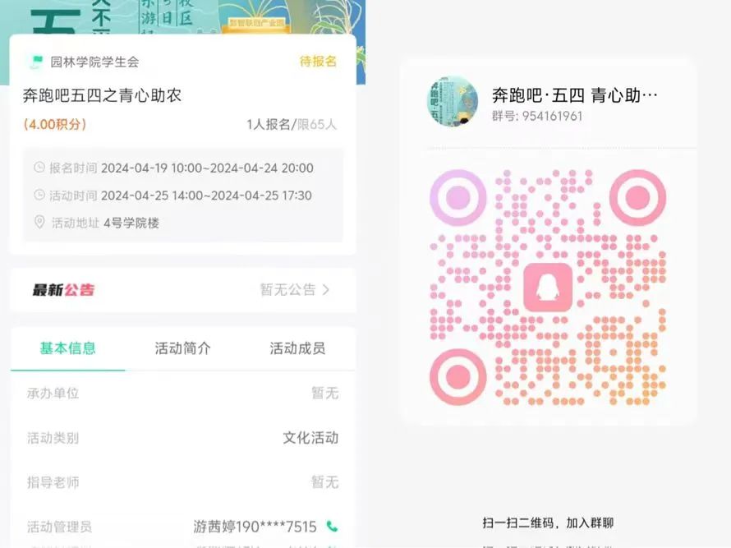This screenshot has height=548, width=731.
Task: Click the clock icon beside 活动时间
Action: click(39, 195)
